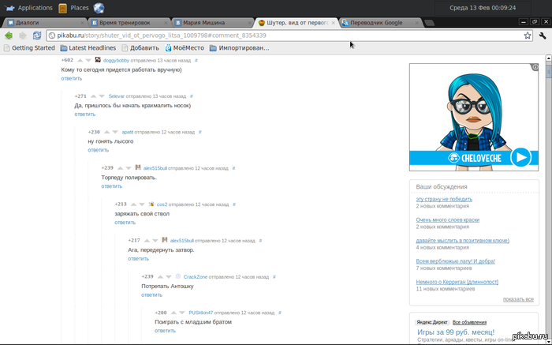Reply to the 'заряжать свой ствол' comment
This screenshot has width=552, height=345.
(x=125, y=223)
